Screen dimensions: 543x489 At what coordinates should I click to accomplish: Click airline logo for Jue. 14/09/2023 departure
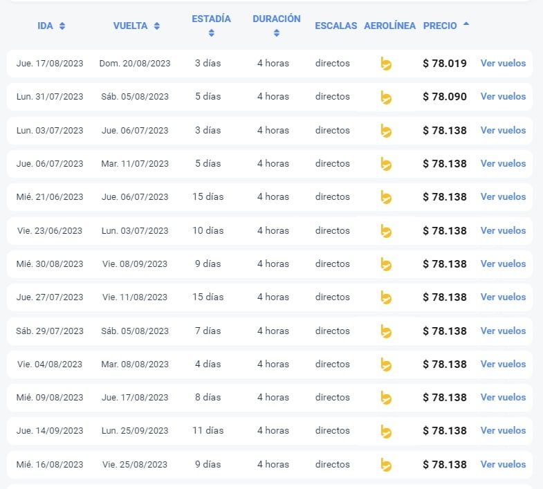click(x=386, y=431)
